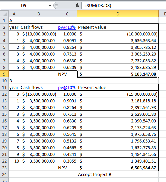166x182 pixels.
Task: Click the present value 1,796,053.41
Action: [118, 141]
